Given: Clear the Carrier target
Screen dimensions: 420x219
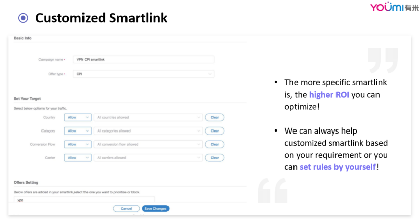Looking at the screenshot, I should coord(215,158).
